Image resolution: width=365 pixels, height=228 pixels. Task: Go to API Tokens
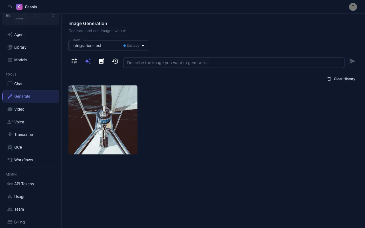(24, 184)
